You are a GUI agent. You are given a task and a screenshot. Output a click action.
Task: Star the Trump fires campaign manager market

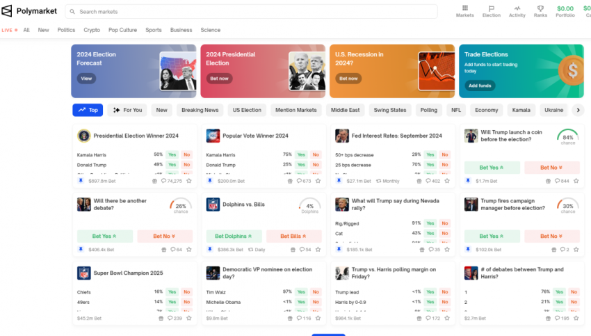point(576,250)
